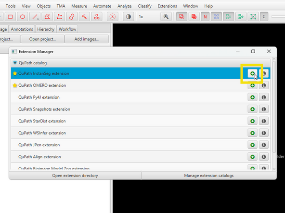The width and height of the screenshot is (285, 213).
Task: Install the QuPath StarDist extension
Action: point(252,121)
